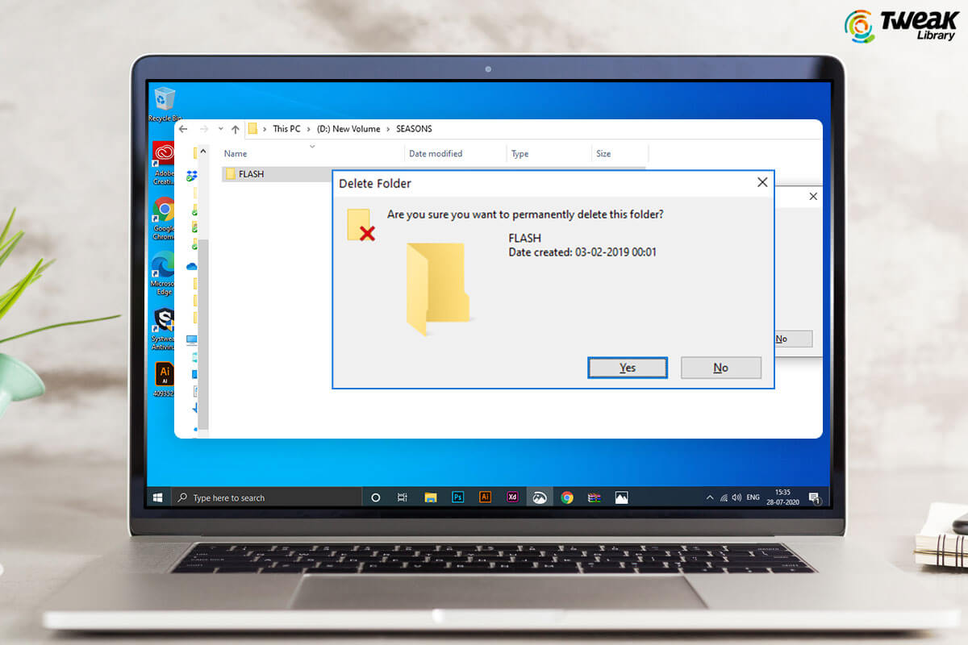The width and height of the screenshot is (968, 645).
Task: Expand hidden icons in the system tray
Action: 709,497
